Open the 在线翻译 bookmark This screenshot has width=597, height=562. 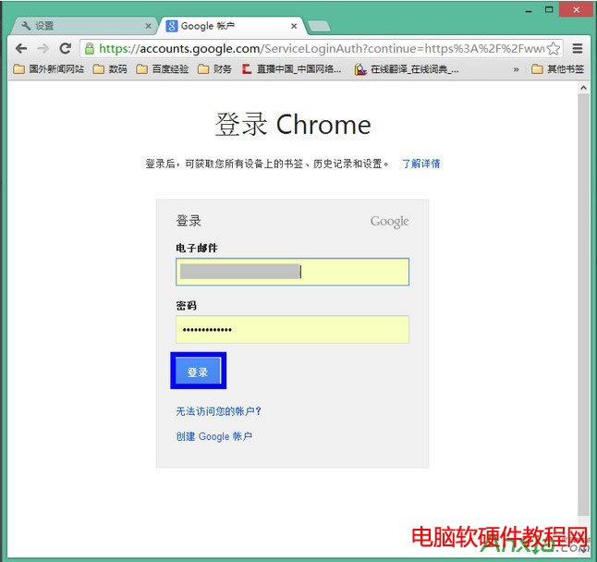[x=407, y=69]
